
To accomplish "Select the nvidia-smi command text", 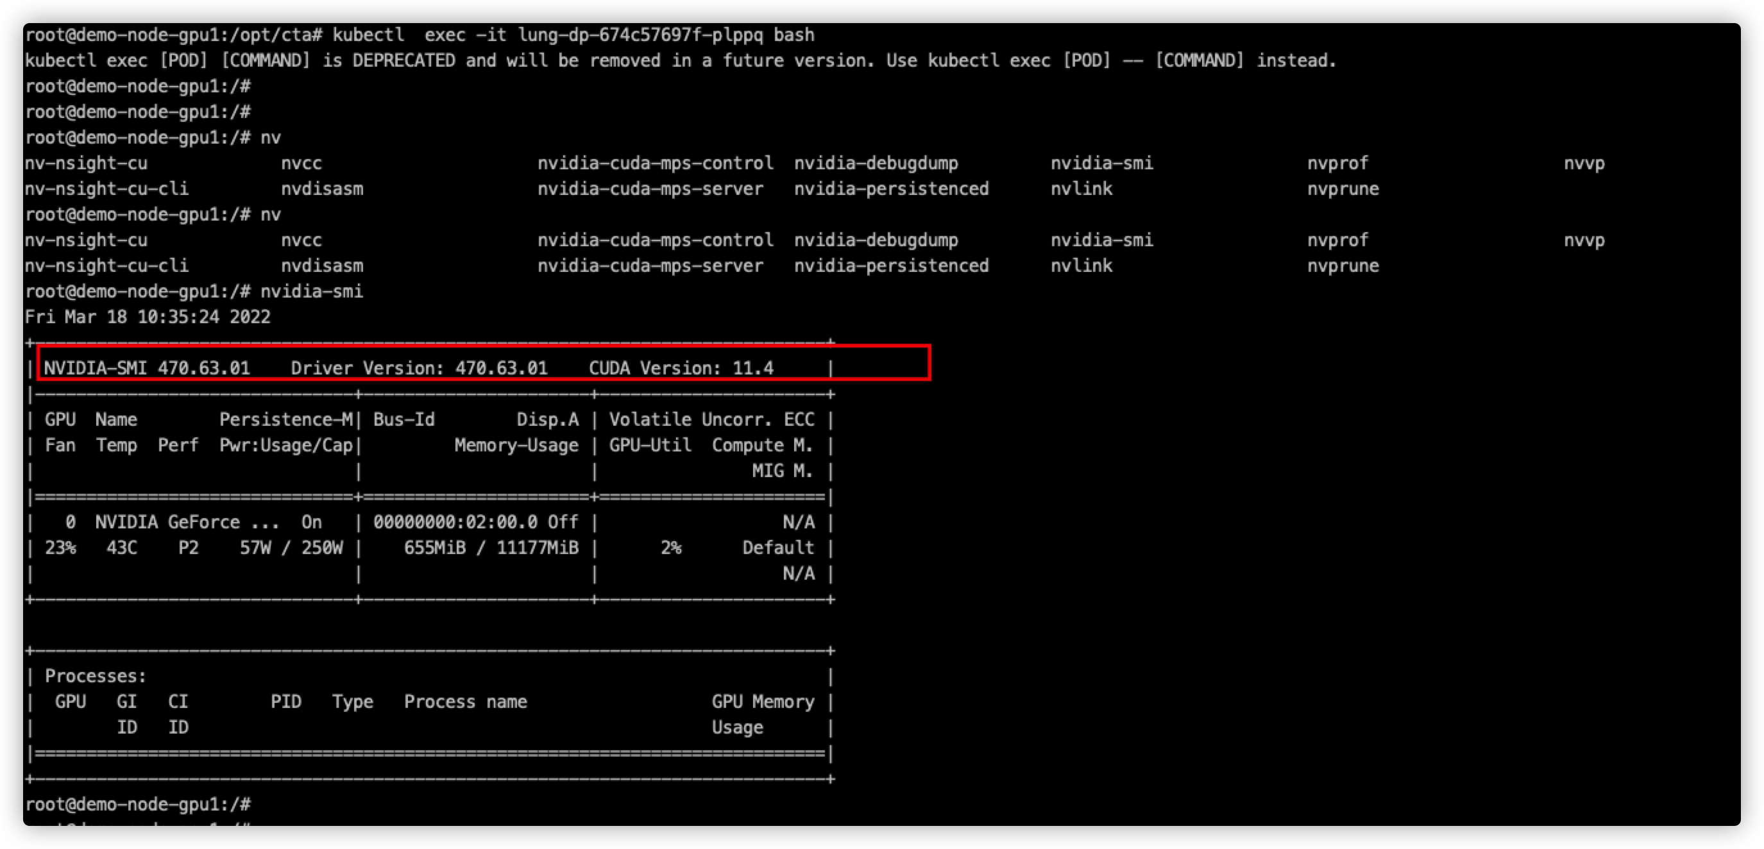I will coord(312,291).
